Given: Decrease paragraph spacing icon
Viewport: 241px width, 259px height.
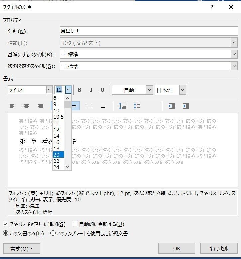Looking at the screenshot, I should 137,106.
